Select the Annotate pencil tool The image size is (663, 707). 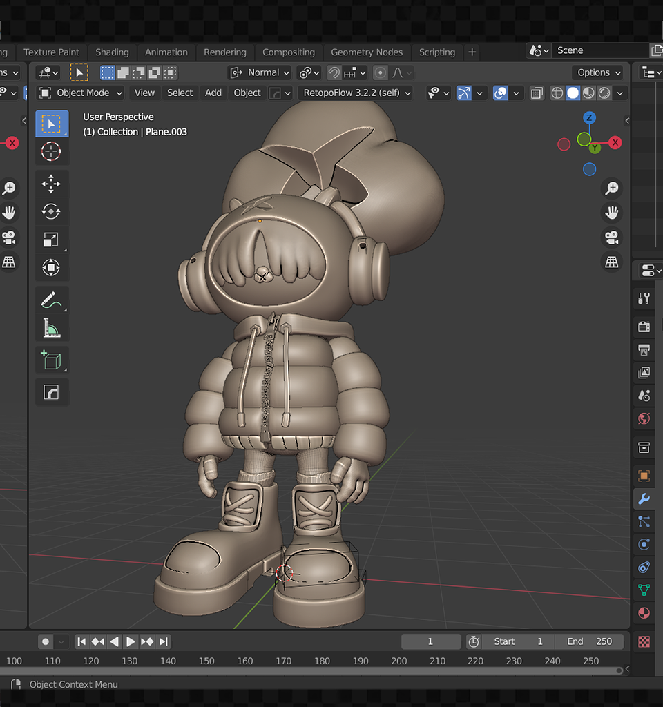[51, 300]
